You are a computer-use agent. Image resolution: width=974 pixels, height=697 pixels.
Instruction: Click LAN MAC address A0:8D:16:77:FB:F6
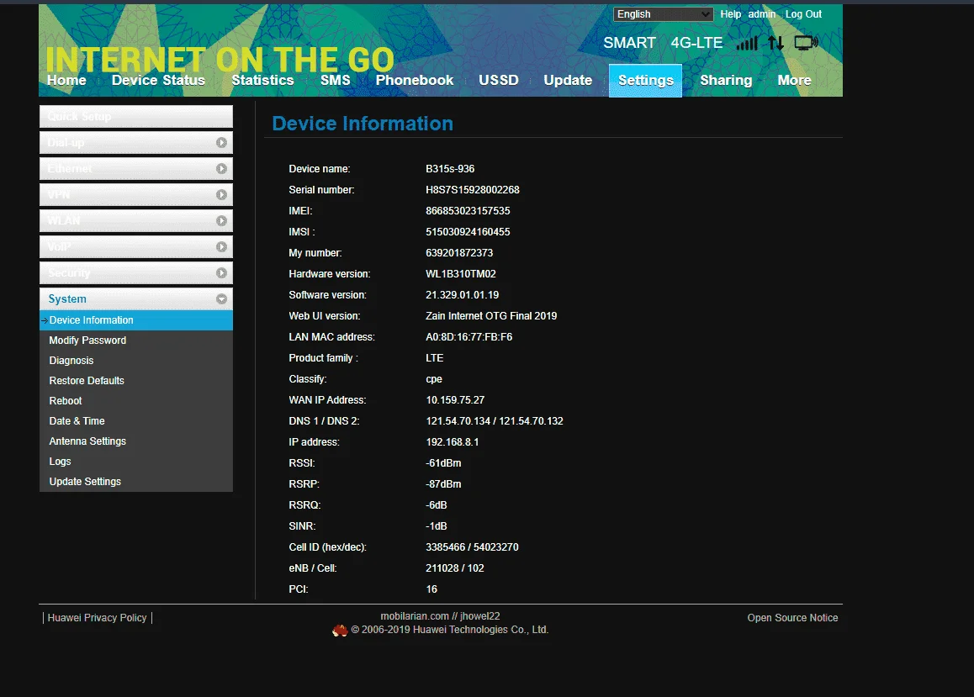pos(469,337)
